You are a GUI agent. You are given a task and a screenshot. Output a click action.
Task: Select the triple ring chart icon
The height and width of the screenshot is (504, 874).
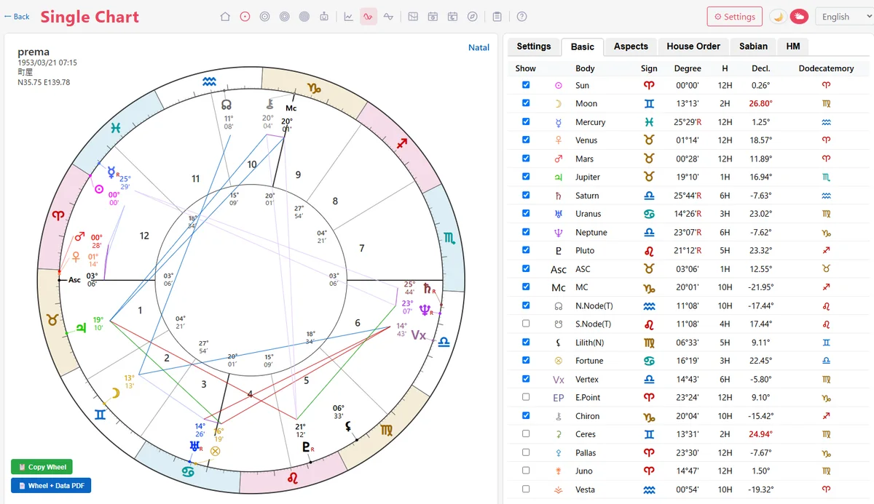(285, 17)
